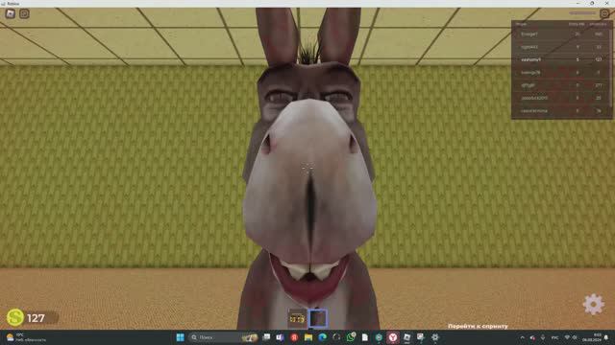This screenshot has height=345, width=615.
Task: Open Task View on the taskbar
Action: point(267,337)
